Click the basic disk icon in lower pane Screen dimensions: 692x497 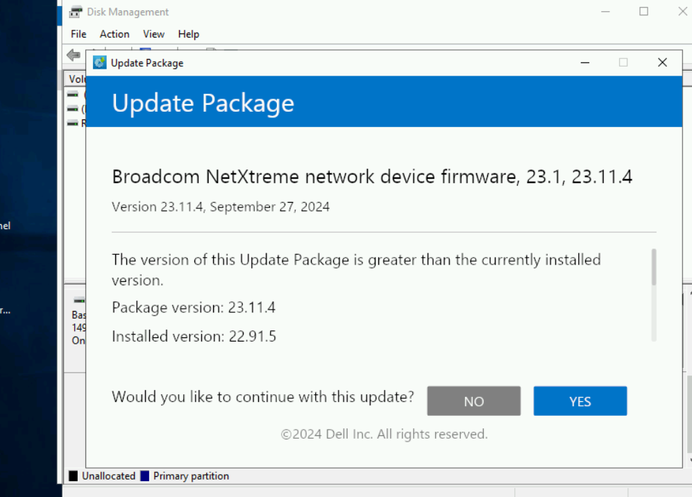tap(79, 301)
